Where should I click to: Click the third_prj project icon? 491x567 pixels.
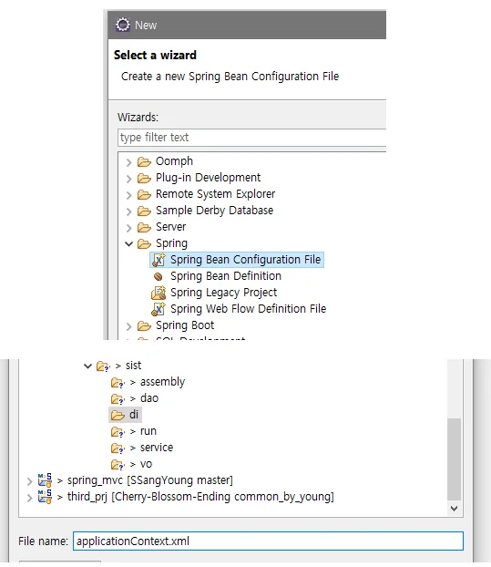click(x=45, y=497)
